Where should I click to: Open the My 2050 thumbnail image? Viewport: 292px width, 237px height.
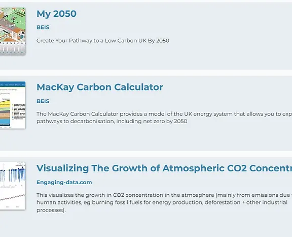coord(13,31)
